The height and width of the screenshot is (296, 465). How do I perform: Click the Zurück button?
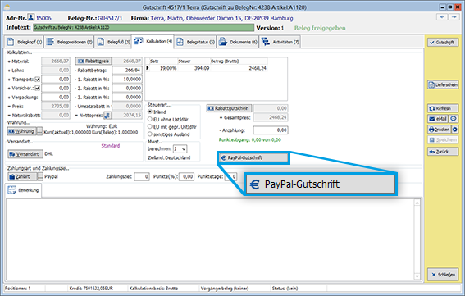(x=443, y=152)
